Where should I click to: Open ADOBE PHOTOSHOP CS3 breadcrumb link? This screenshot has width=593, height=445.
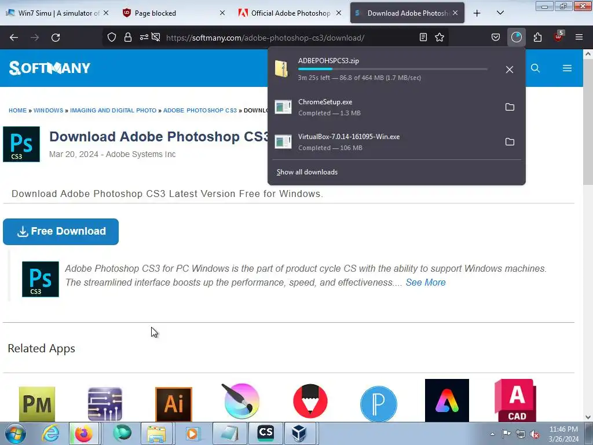point(200,111)
